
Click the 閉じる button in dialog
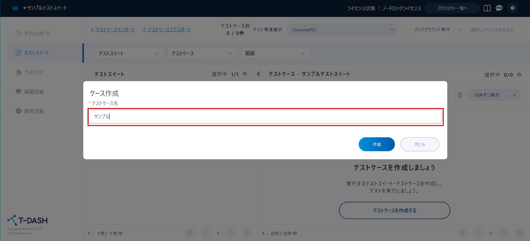click(x=420, y=144)
